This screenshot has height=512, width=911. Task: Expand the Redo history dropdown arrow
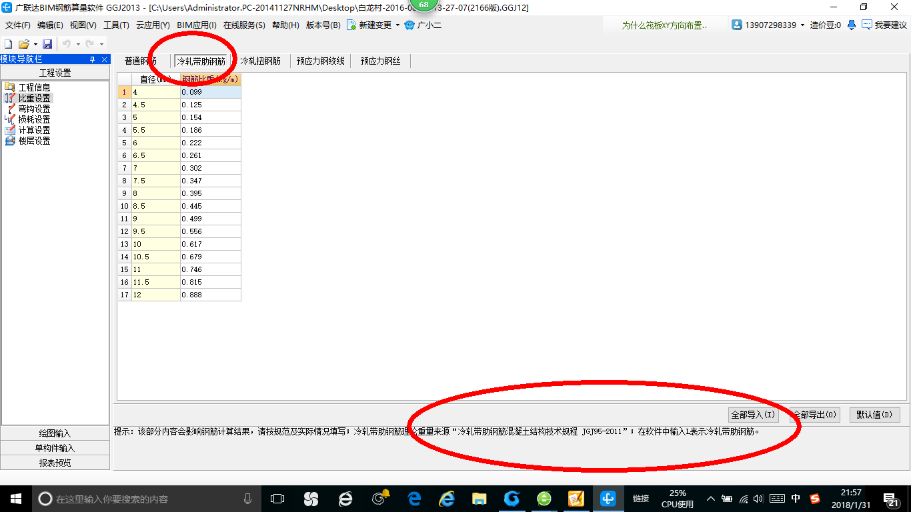click(101, 45)
